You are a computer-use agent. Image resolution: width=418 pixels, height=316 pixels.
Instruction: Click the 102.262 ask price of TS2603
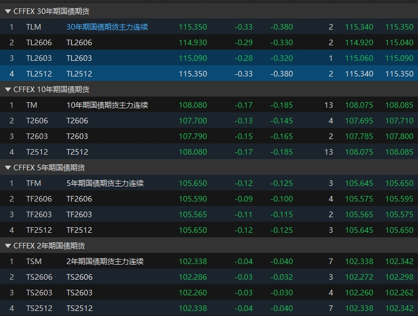coord(399,293)
